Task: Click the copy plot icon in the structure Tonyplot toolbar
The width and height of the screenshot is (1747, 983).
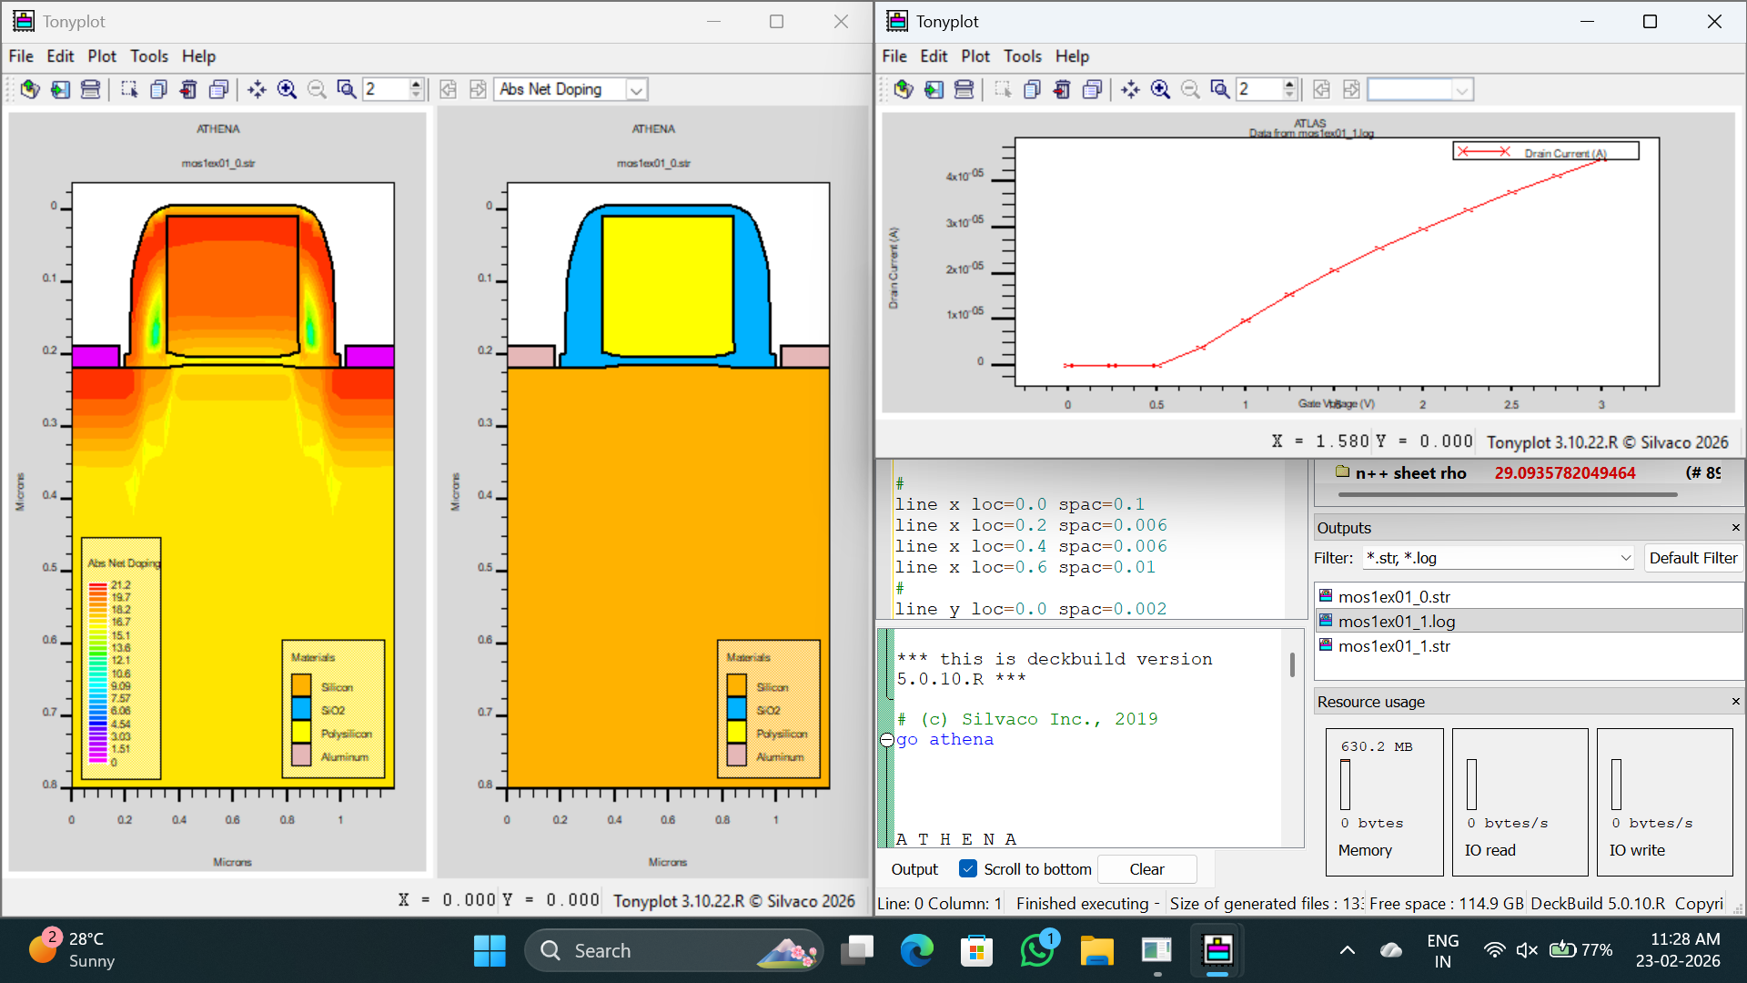Action: pos(158,89)
